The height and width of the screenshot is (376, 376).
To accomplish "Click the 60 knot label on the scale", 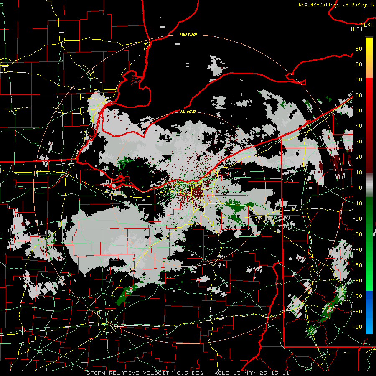I will tap(359, 95).
